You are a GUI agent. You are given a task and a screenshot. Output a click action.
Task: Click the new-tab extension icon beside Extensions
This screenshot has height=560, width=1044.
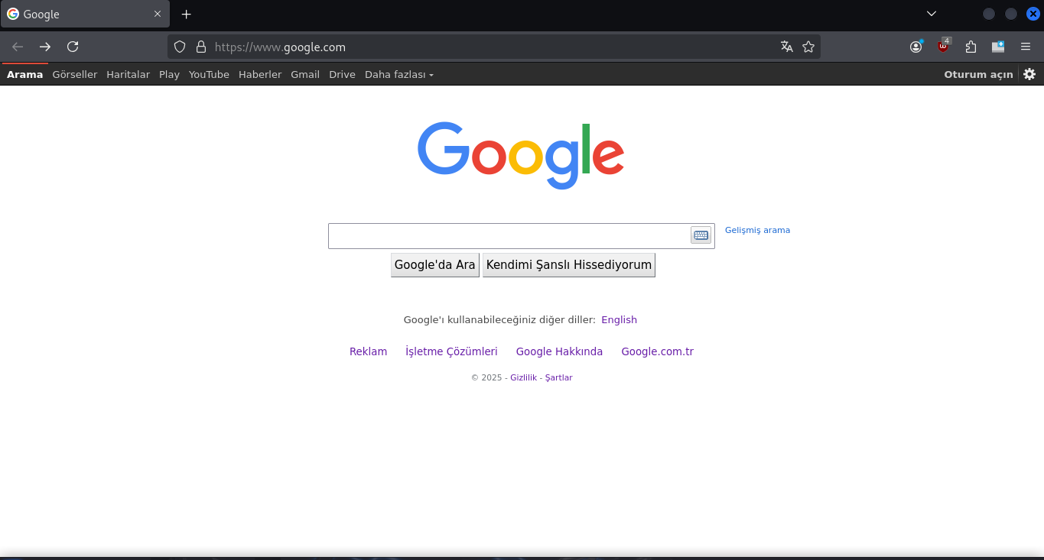(x=998, y=47)
